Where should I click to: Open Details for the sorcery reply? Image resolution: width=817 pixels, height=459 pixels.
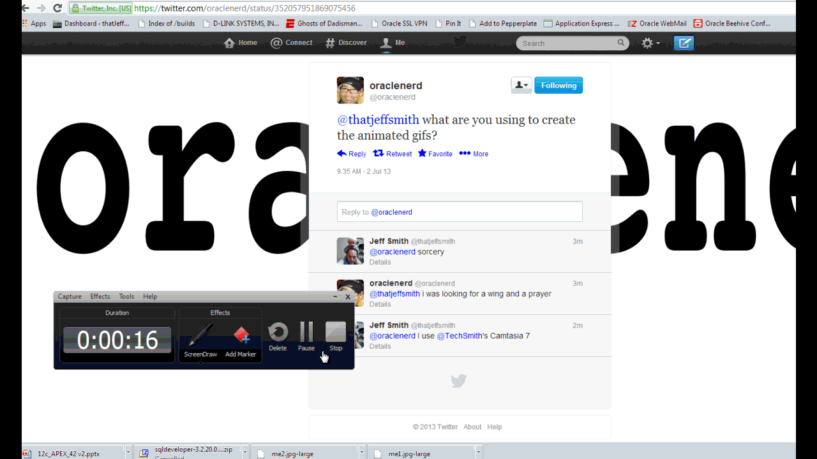click(x=380, y=262)
